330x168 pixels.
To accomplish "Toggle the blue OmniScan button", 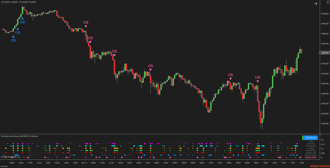I will coord(311,138).
